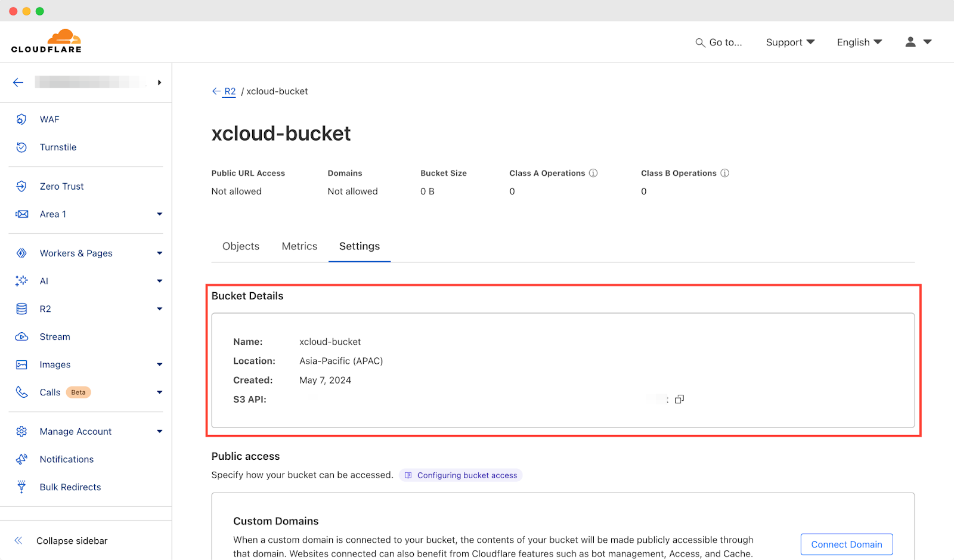
Task: Open the Support dropdown menu
Action: coord(790,42)
